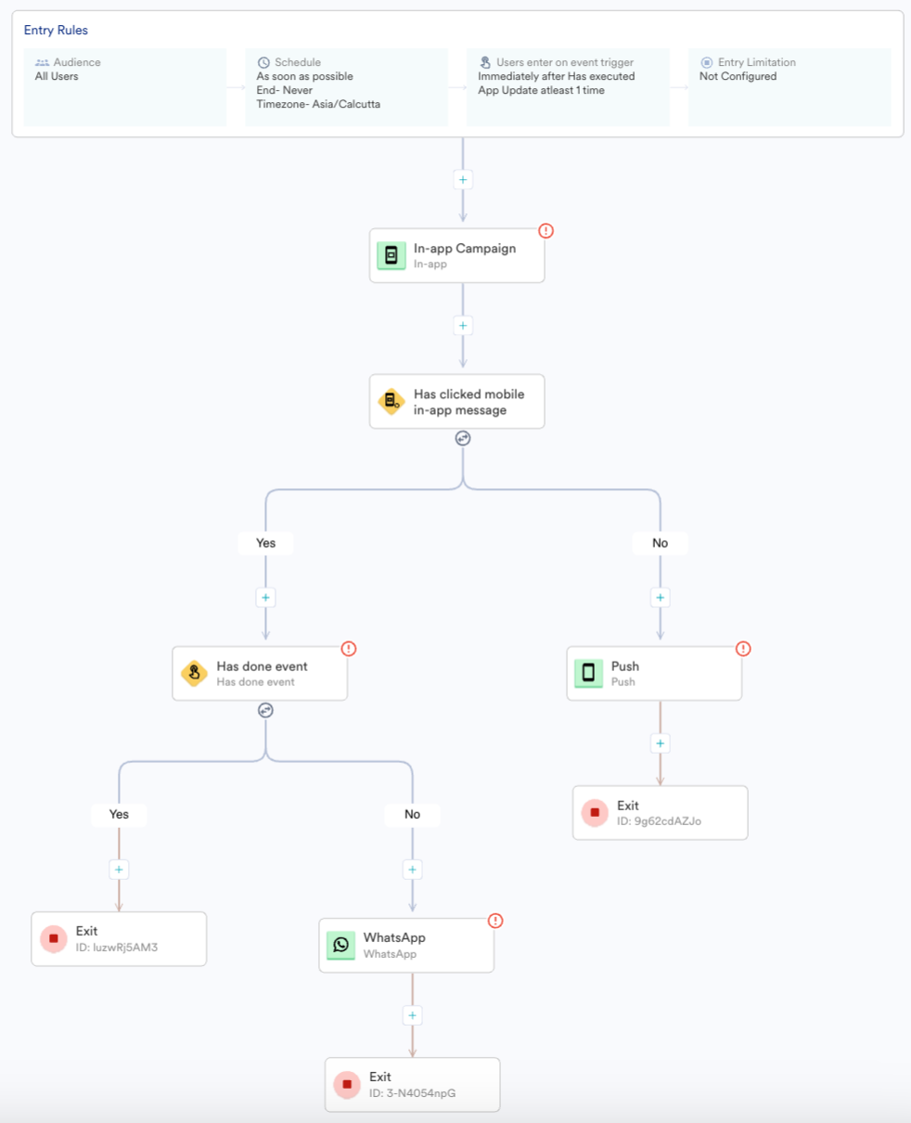Viewport: 911px width, 1123px height.
Task: Click the plus button between In-app Campaign and the condition
Action: pyautogui.click(x=463, y=326)
